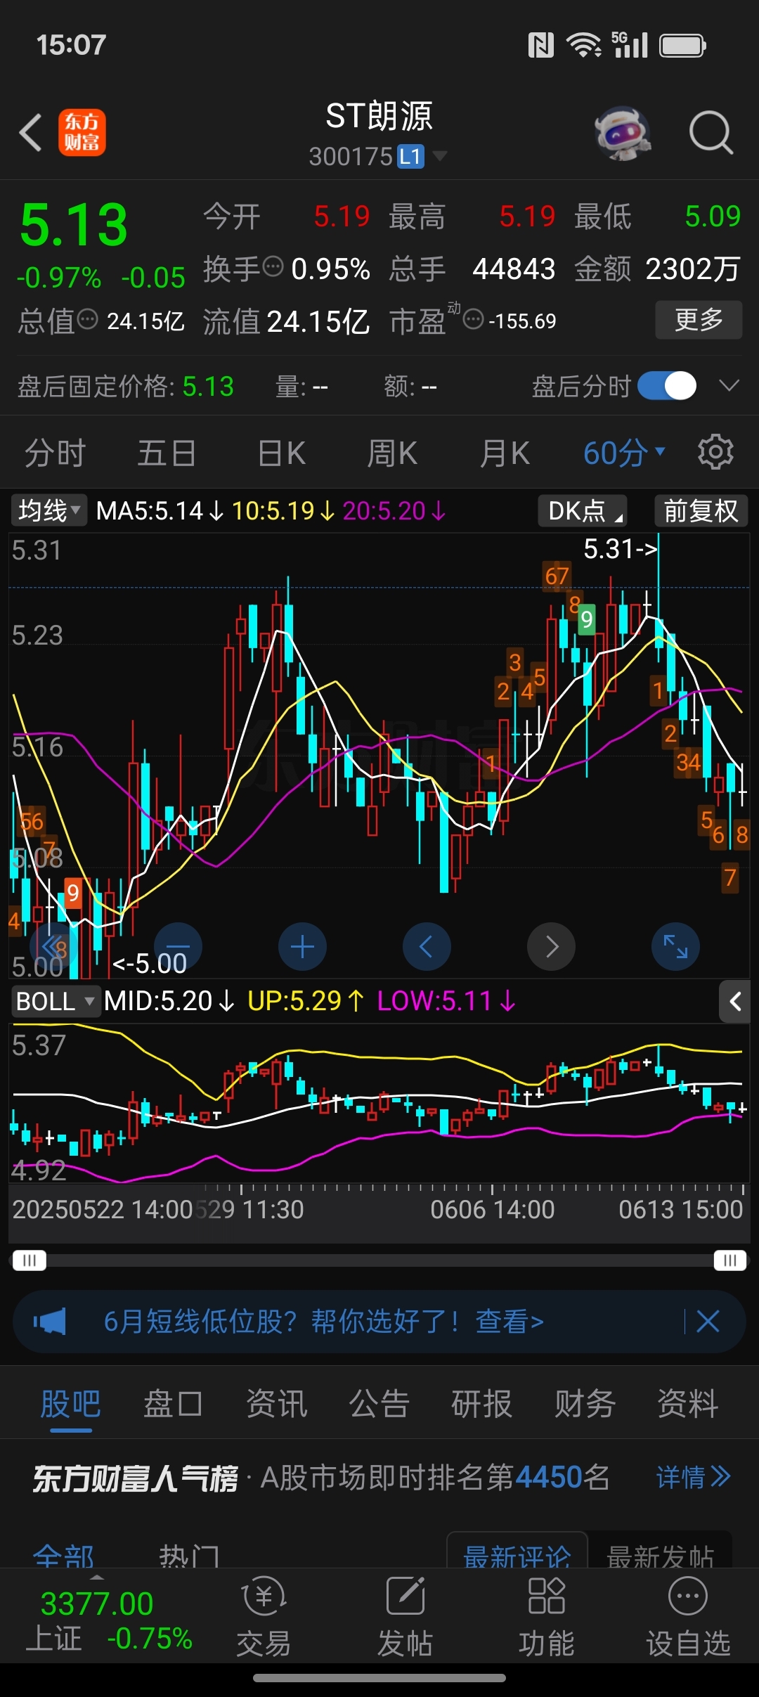Viewport: 759px width, 1697px height.
Task: Select the 全部 comments filter
Action: (x=63, y=1556)
